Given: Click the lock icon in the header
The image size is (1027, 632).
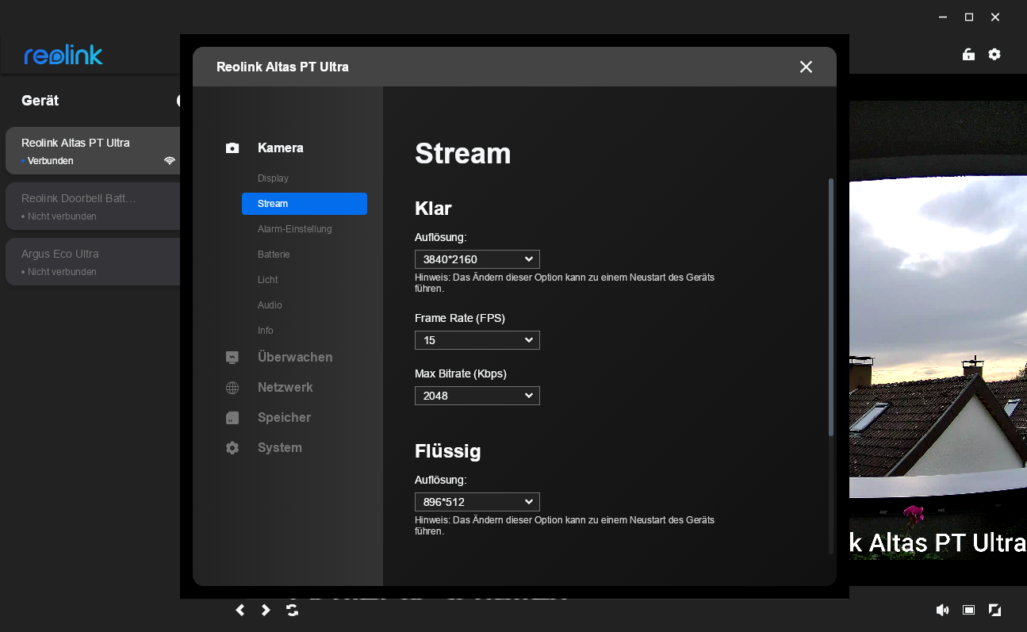Looking at the screenshot, I should pos(968,55).
